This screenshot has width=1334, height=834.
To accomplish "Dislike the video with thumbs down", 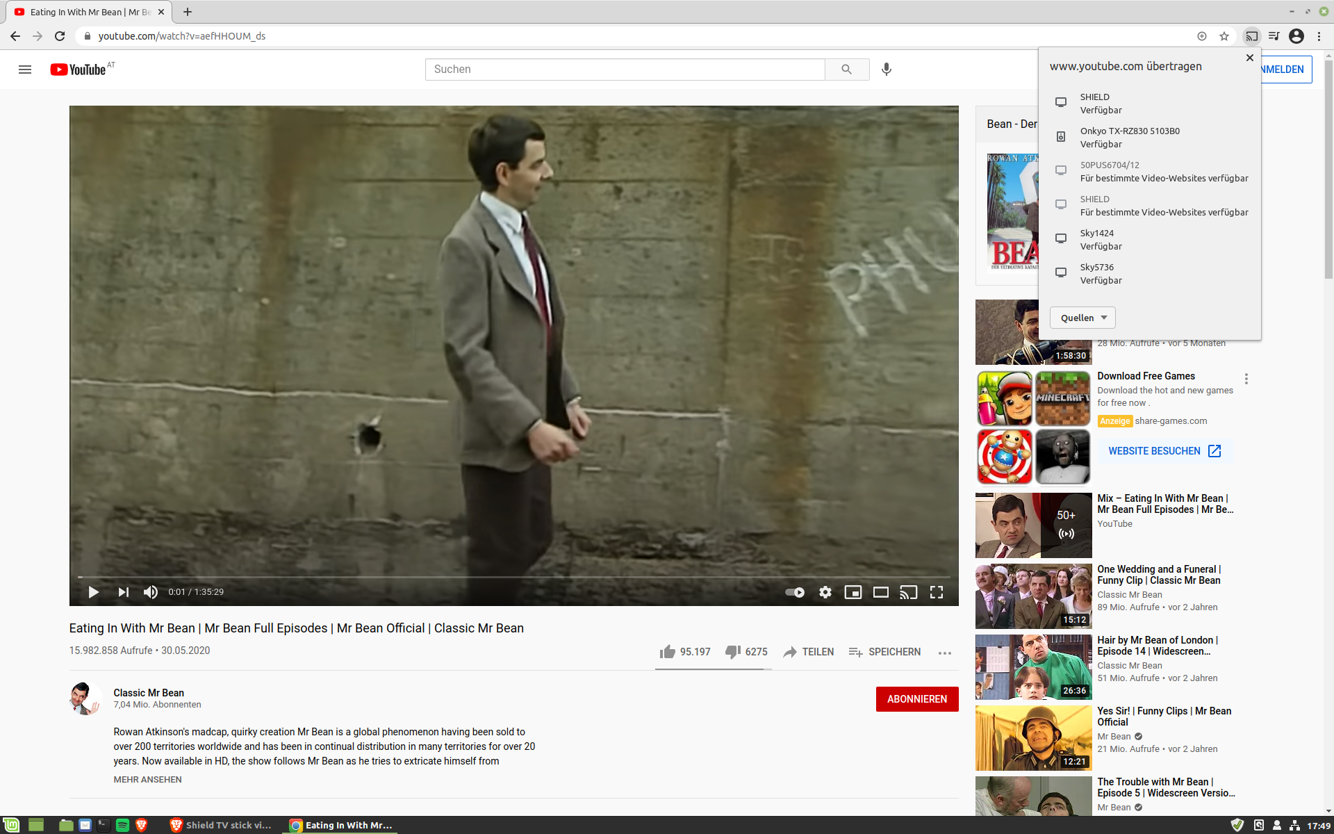I will [x=746, y=652].
